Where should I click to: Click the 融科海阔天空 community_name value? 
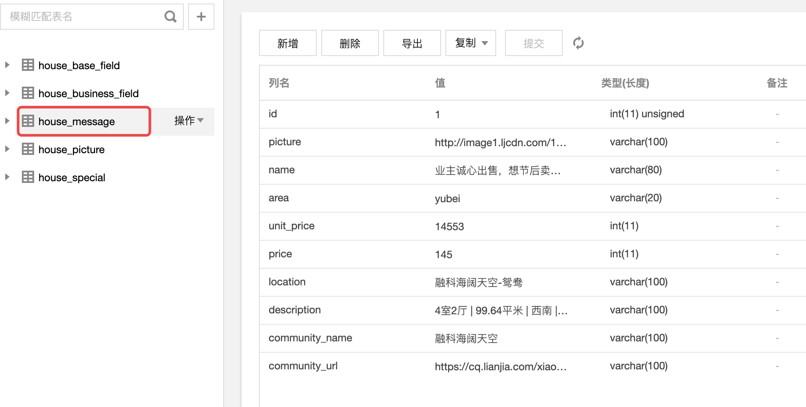coord(466,339)
